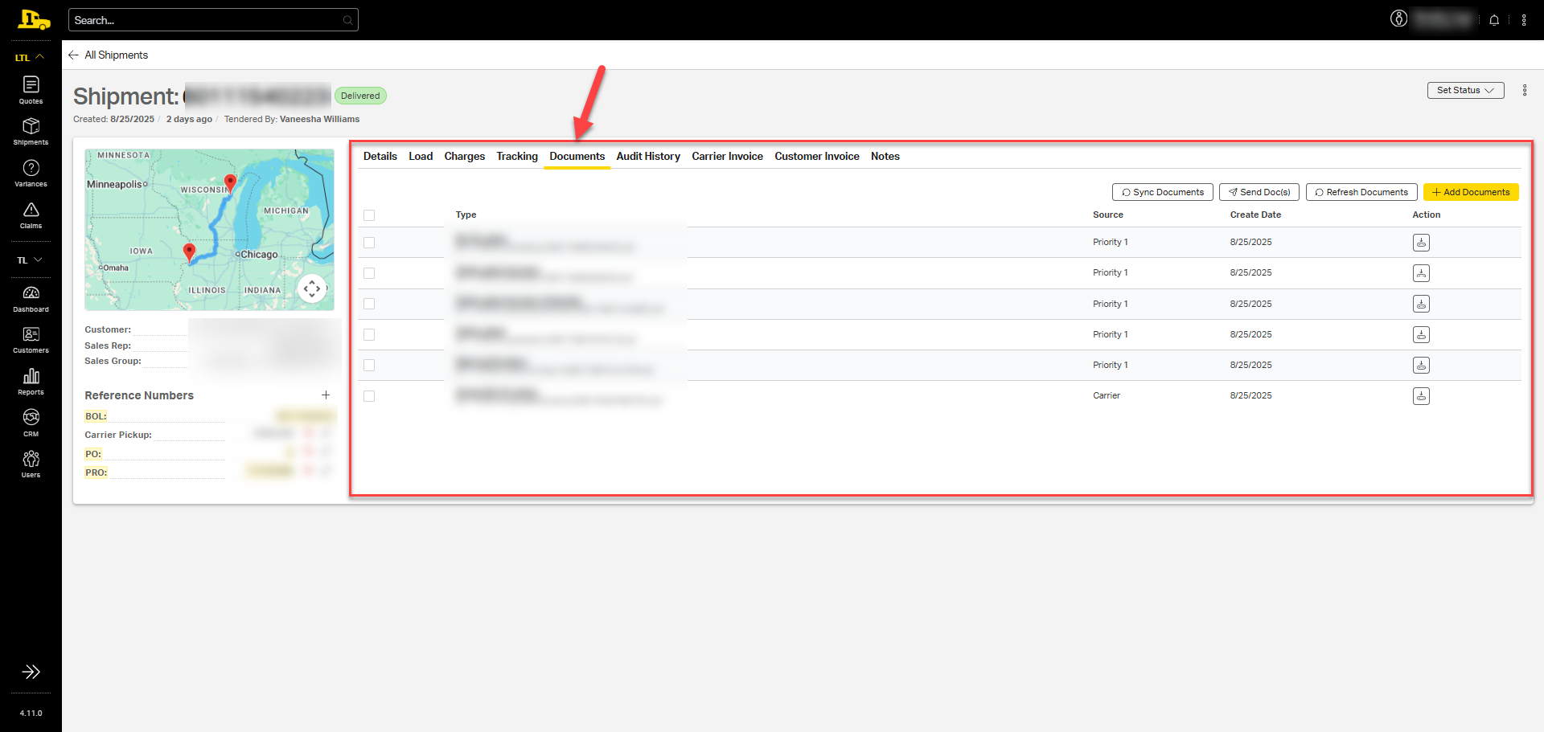This screenshot has width=1544, height=732.
Task: Open the Users section
Action: [x=31, y=464]
